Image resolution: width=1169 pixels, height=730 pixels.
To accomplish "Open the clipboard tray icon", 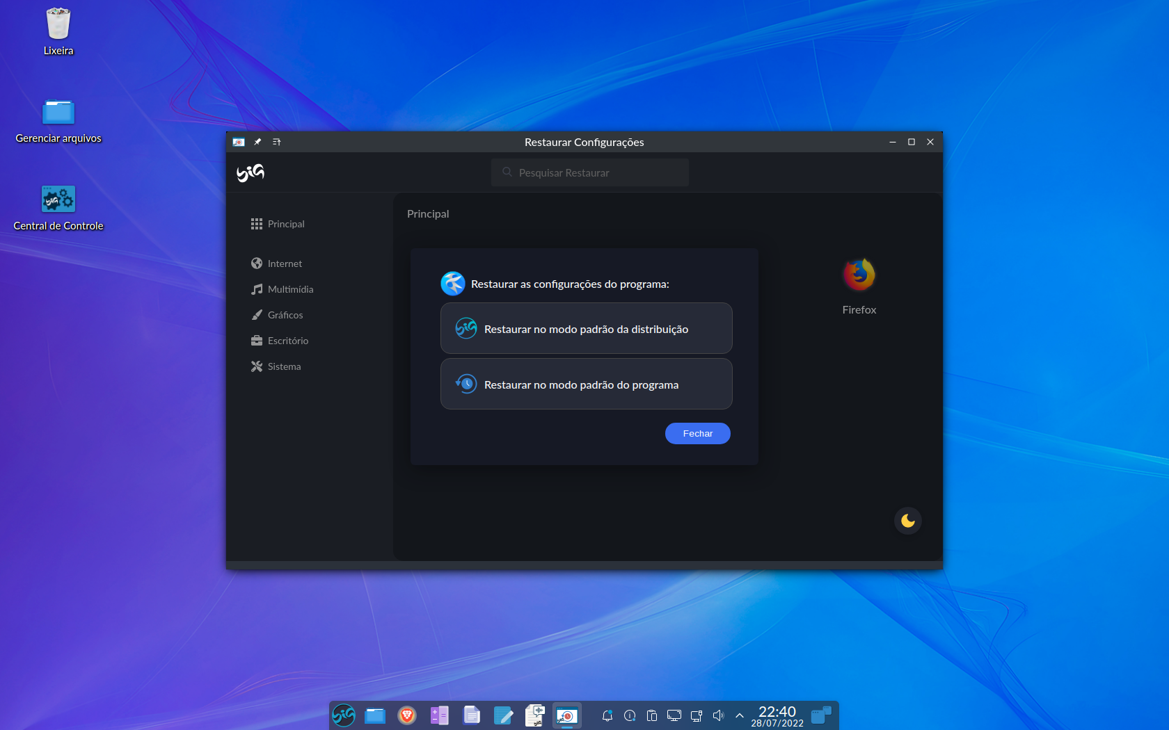I will (x=652, y=715).
